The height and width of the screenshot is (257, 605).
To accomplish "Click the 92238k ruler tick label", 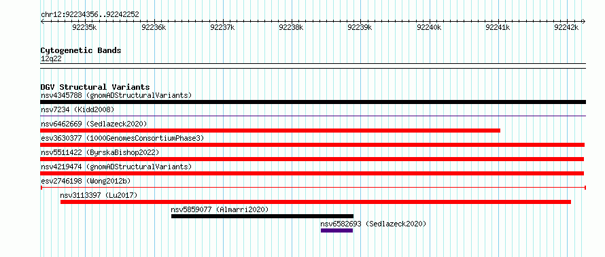I will coord(291,27).
